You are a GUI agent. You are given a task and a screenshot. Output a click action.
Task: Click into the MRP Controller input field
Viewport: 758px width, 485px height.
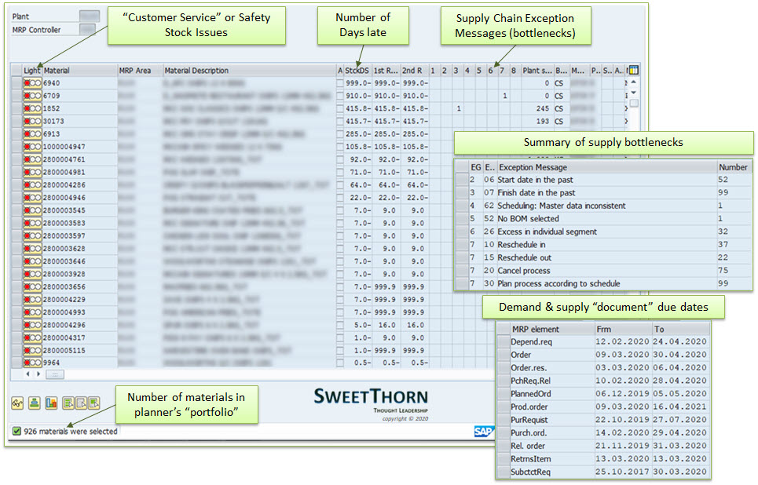[x=88, y=30]
